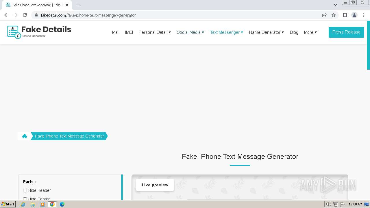Share this page via share icon
The image size is (370, 208).
(x=324, y=15)
